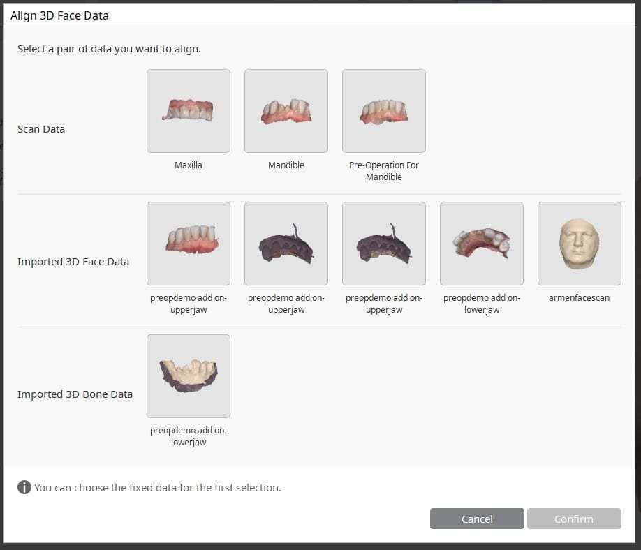Viewport: 641px width, 550px height.
Task: Select the Maxilla scan data thumbnail
Action: 189,111
